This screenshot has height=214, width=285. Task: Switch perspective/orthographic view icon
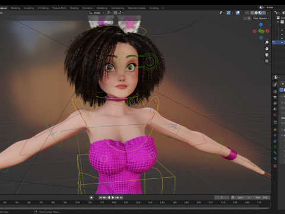[267, 61]
